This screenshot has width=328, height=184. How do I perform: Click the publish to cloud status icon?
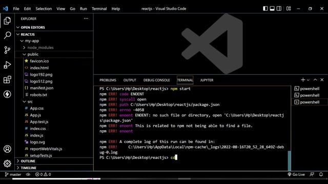pos(28,174)
